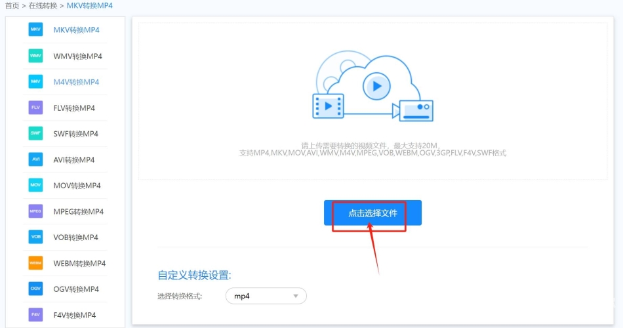Click the 自定义转换设置 heading
Screen dimensions: 623x328
point(194,275)
